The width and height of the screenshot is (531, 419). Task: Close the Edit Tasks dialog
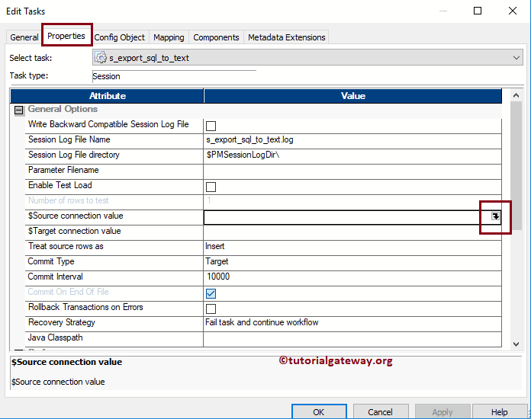coord(513,11)
